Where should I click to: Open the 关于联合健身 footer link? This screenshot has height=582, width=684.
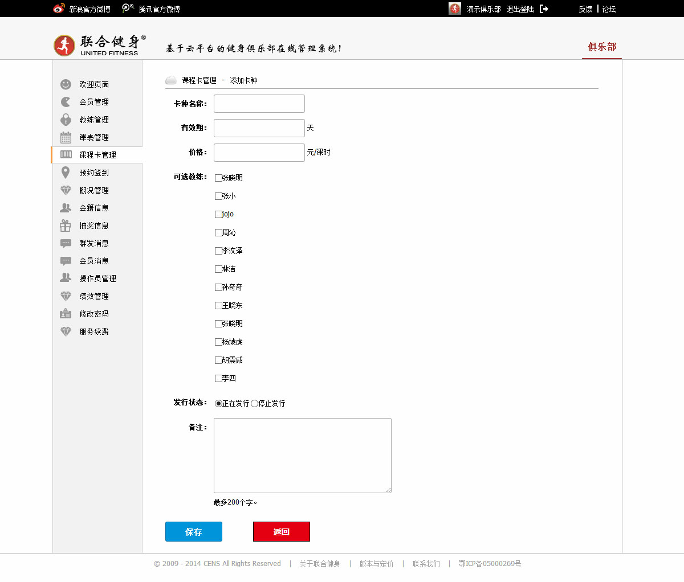(320, 564)
